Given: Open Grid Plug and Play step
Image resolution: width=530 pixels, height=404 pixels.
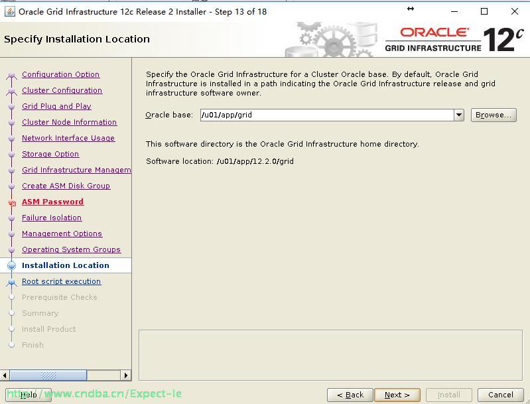Looking at the screenshot, I should [56, 106].
